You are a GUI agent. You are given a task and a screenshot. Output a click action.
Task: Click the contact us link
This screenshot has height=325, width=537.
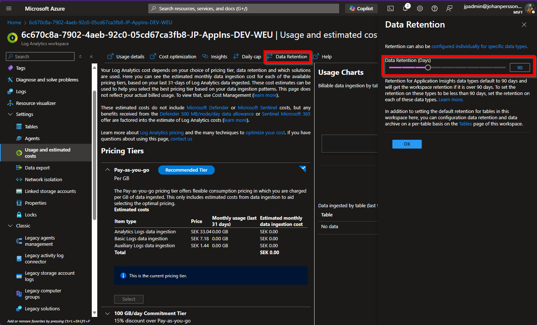(x=181, y=139)
